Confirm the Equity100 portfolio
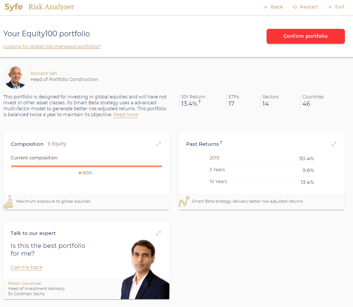The image size is (353, 307). (x=305, y=36)
